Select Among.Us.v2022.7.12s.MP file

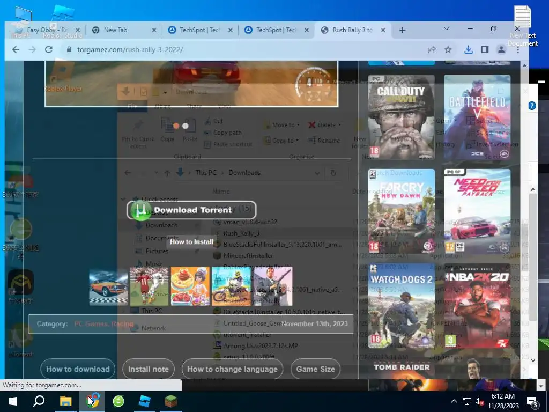(x=261, y=346)
